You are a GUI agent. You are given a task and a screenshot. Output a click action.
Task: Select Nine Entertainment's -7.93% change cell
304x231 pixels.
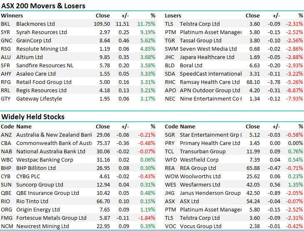point(294,99)
